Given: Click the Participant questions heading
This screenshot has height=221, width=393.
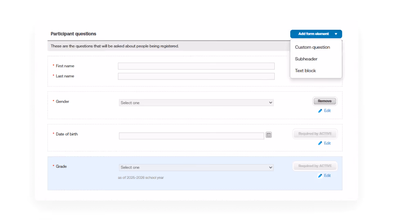Looking at the screenshot, I should [73, 34].
